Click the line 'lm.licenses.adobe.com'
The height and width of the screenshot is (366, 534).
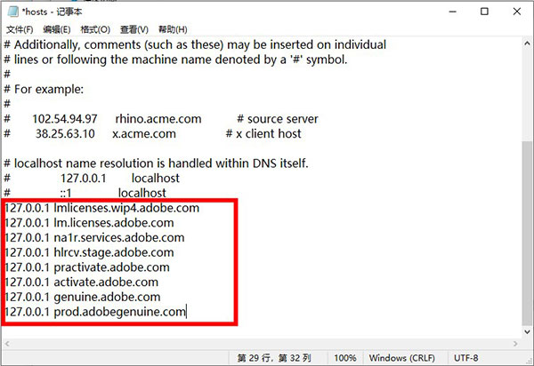tap(90, 223)
